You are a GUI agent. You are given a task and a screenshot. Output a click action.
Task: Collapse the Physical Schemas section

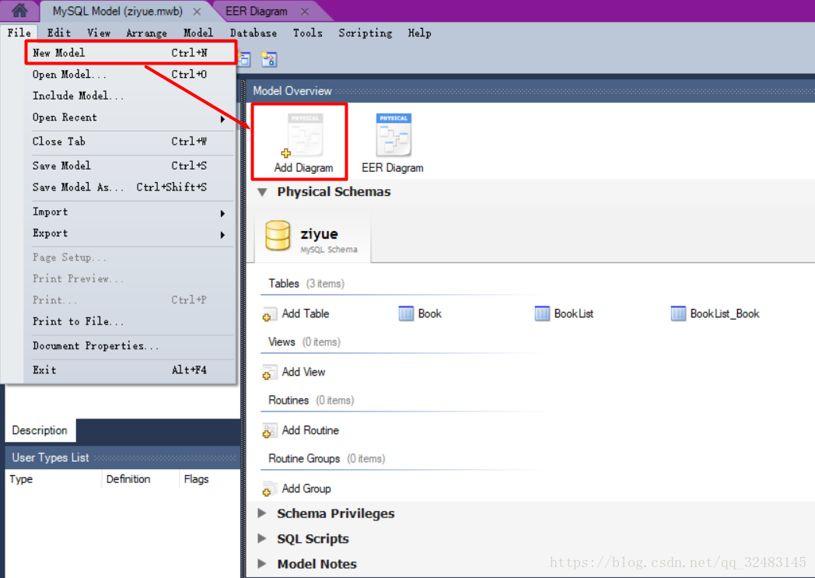263,192
